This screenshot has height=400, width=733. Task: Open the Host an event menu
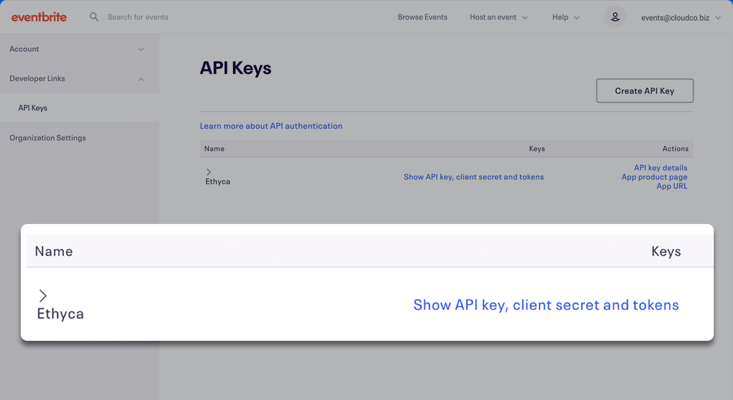point(499,17)
